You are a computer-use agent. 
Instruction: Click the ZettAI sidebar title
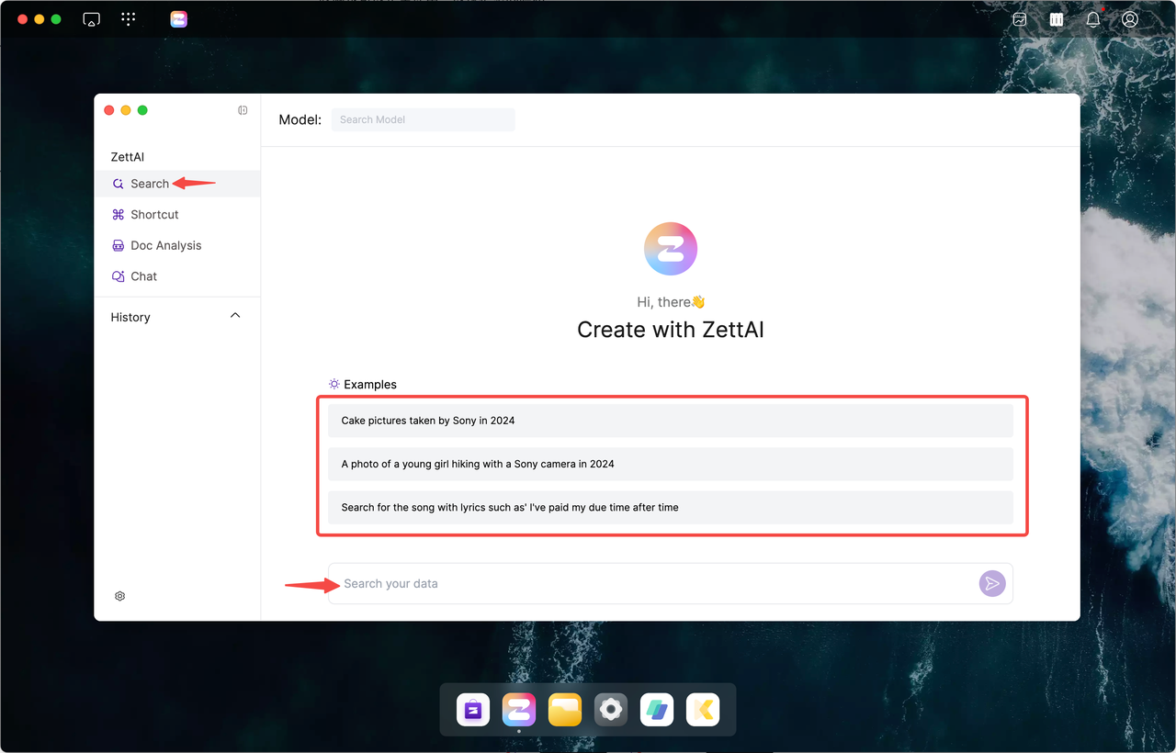(x=128, y=157)
